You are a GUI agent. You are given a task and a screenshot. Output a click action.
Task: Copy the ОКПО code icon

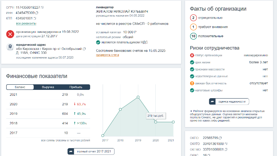pyautogui.click(x=220, y=138)
